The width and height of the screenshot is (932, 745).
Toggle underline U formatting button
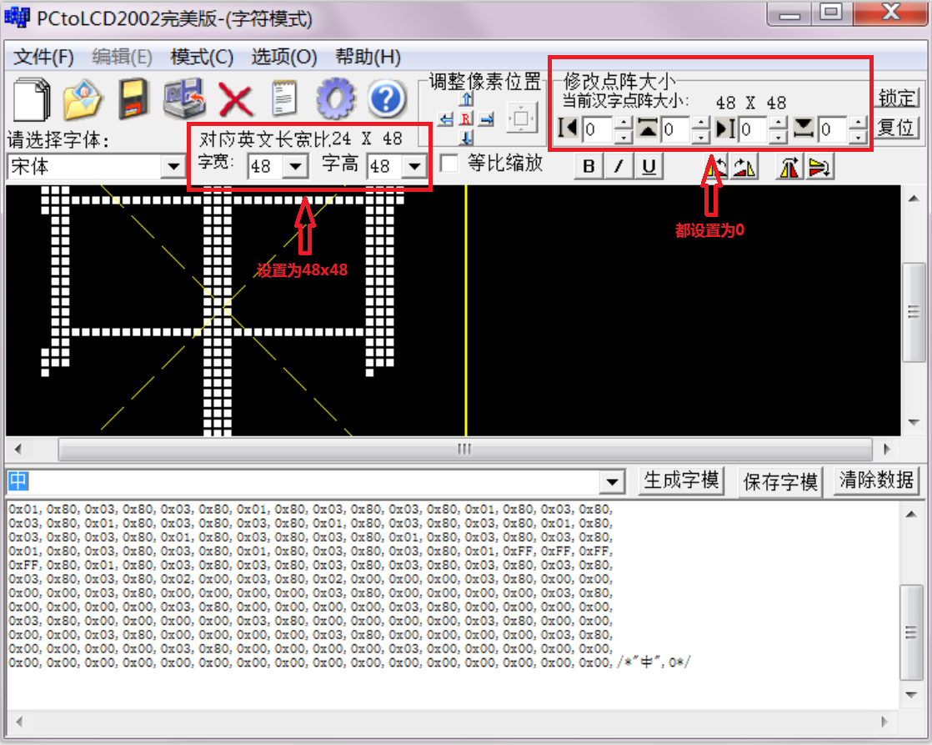pos(648,167)
